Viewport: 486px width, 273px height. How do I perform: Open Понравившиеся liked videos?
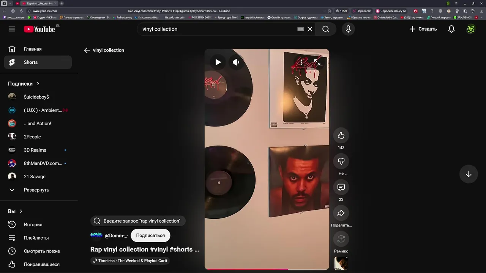tap(38, 264)
